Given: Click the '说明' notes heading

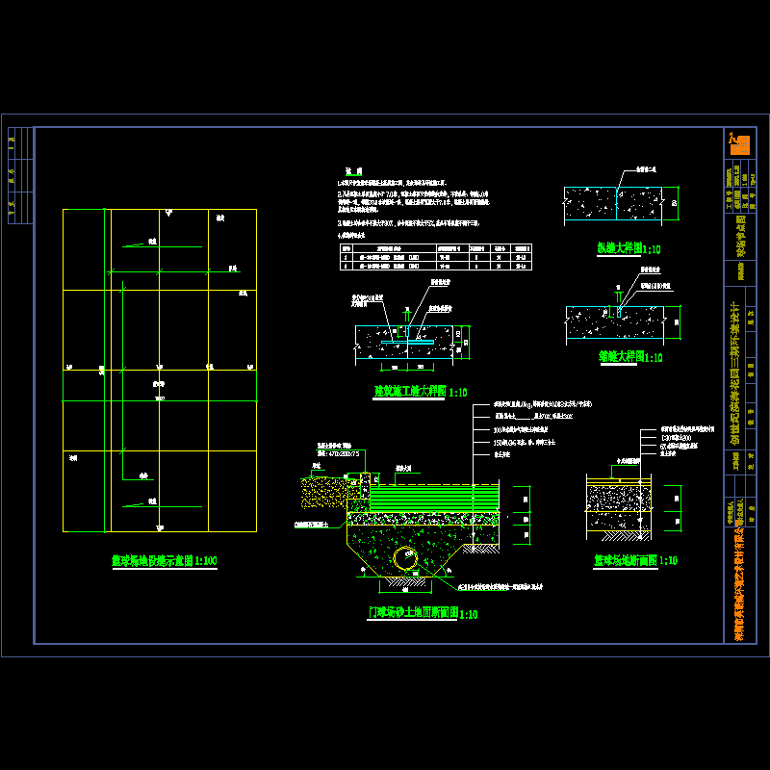Looking at the screenshot, I should point(353,171).
